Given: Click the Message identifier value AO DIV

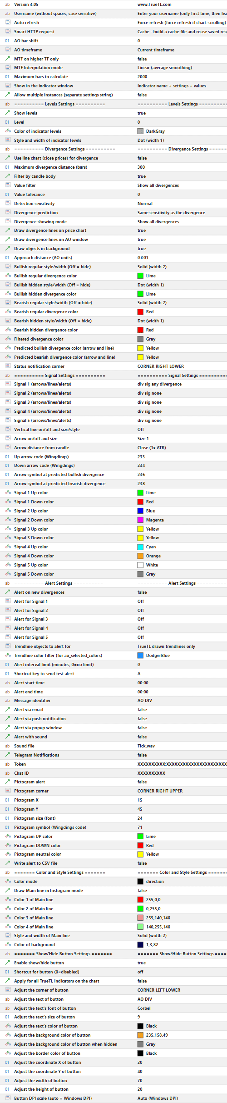Looking at the screenshot, I should coord(145,701).
